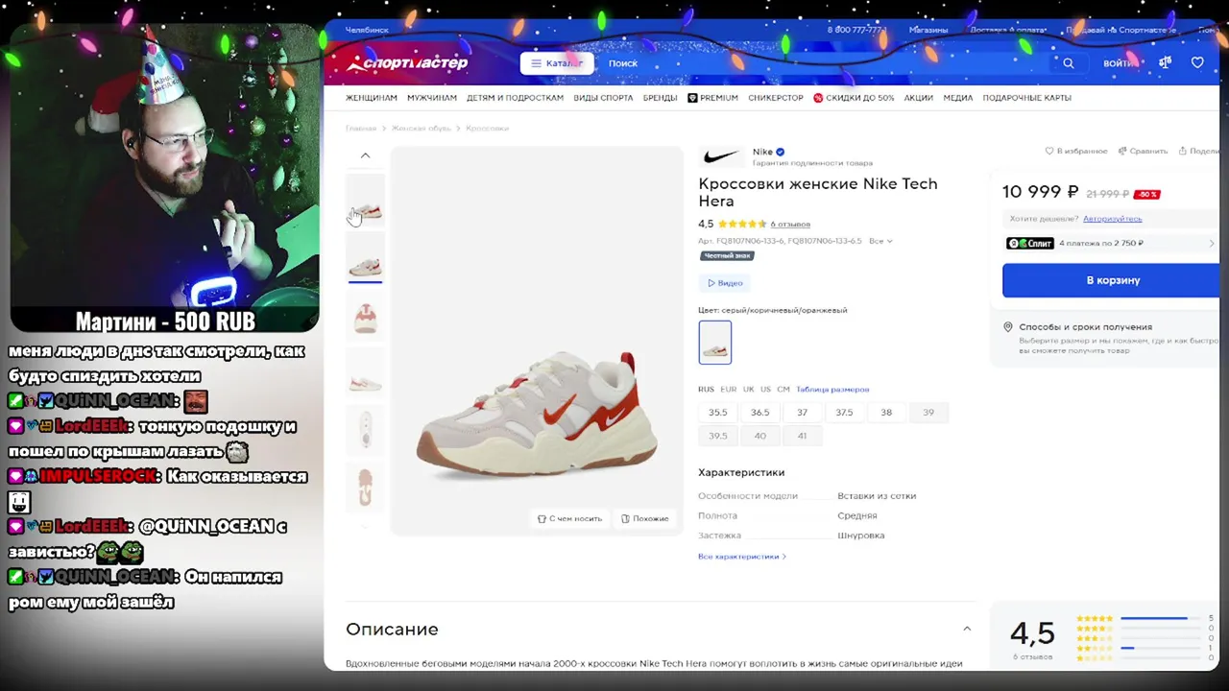Select the first shoe thumbnail
Image resolution: width=1229 pixels, height=691 pixels.
click(365, 201)
